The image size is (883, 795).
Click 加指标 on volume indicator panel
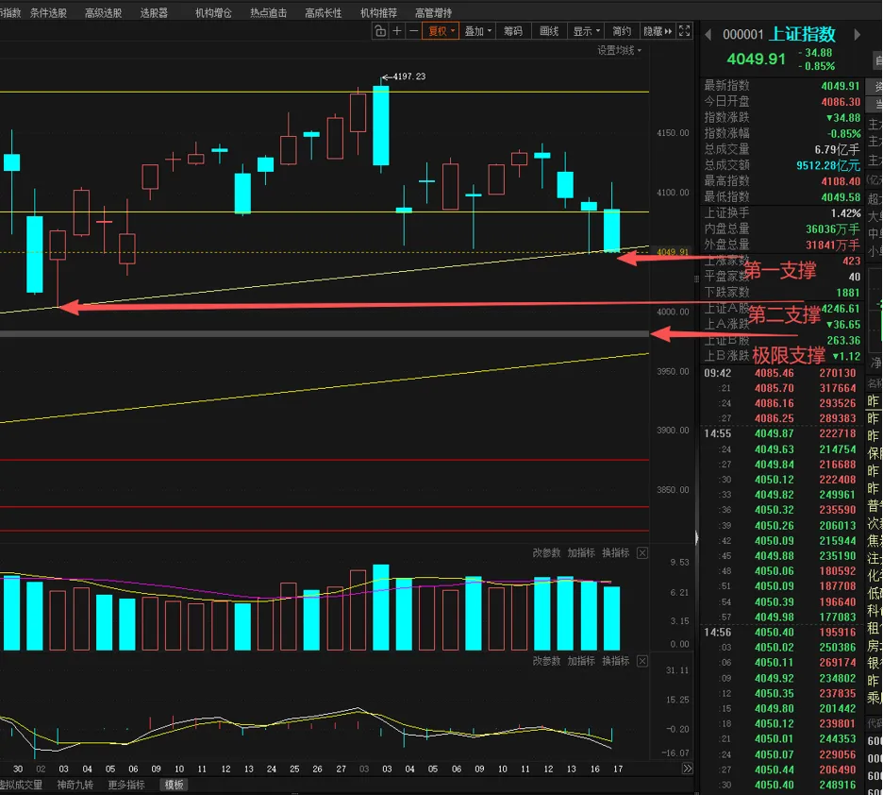tap(581, 552)
